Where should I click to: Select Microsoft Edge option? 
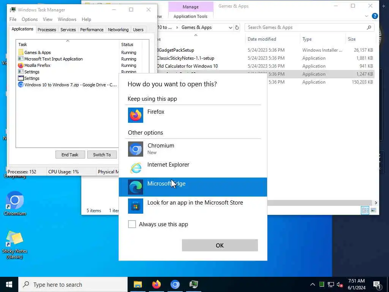(193, 187)
